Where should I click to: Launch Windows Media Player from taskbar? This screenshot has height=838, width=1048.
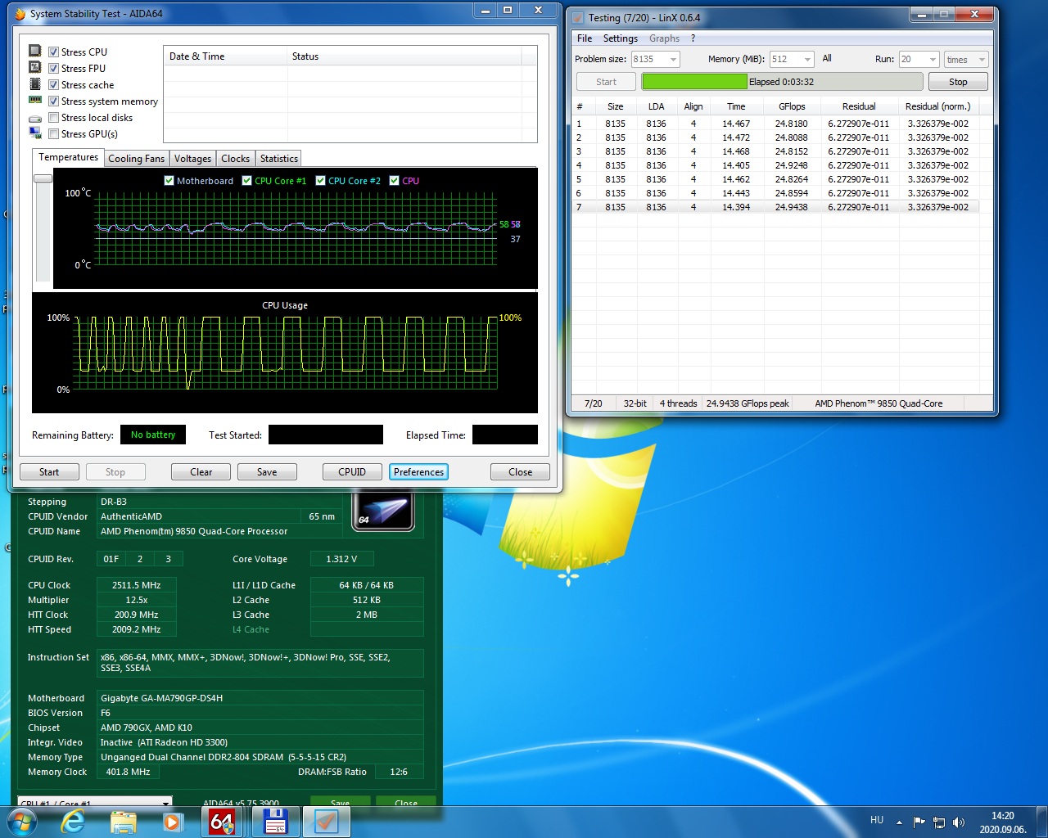pyautogui.click(x=172, y=822)
